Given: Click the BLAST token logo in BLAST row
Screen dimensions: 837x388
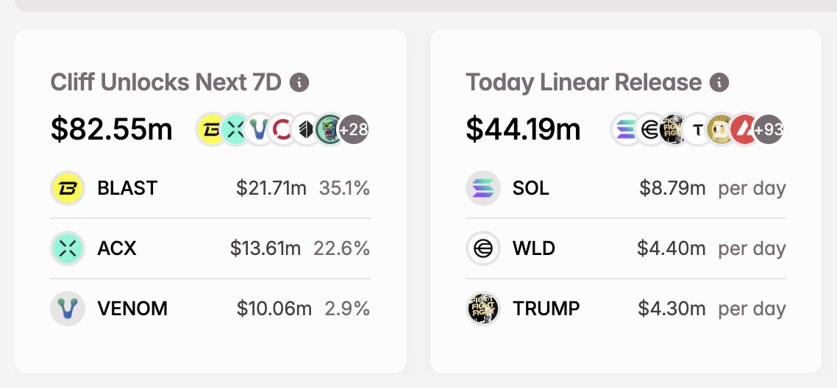Looking at the screenshot, I should pyautogui.click(x=68, y=188).
